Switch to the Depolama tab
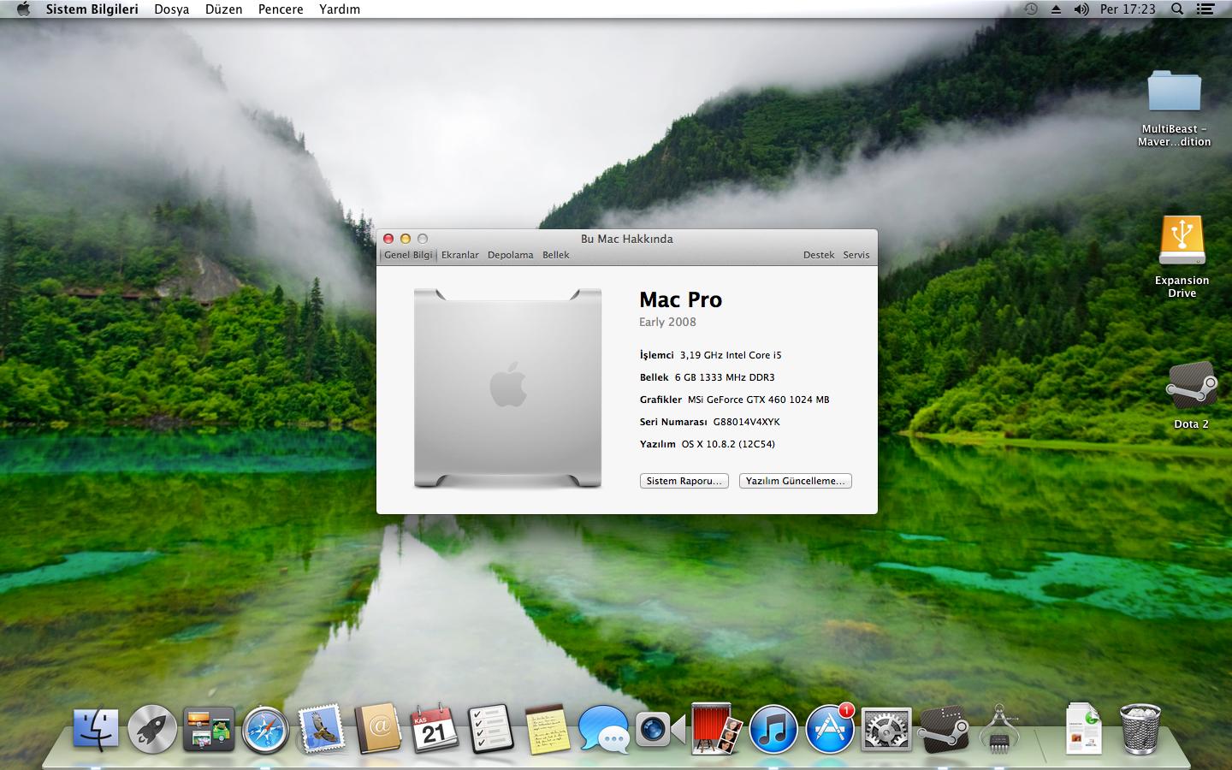The width and height of the screenshot is (1232, 770). [511, 255]
